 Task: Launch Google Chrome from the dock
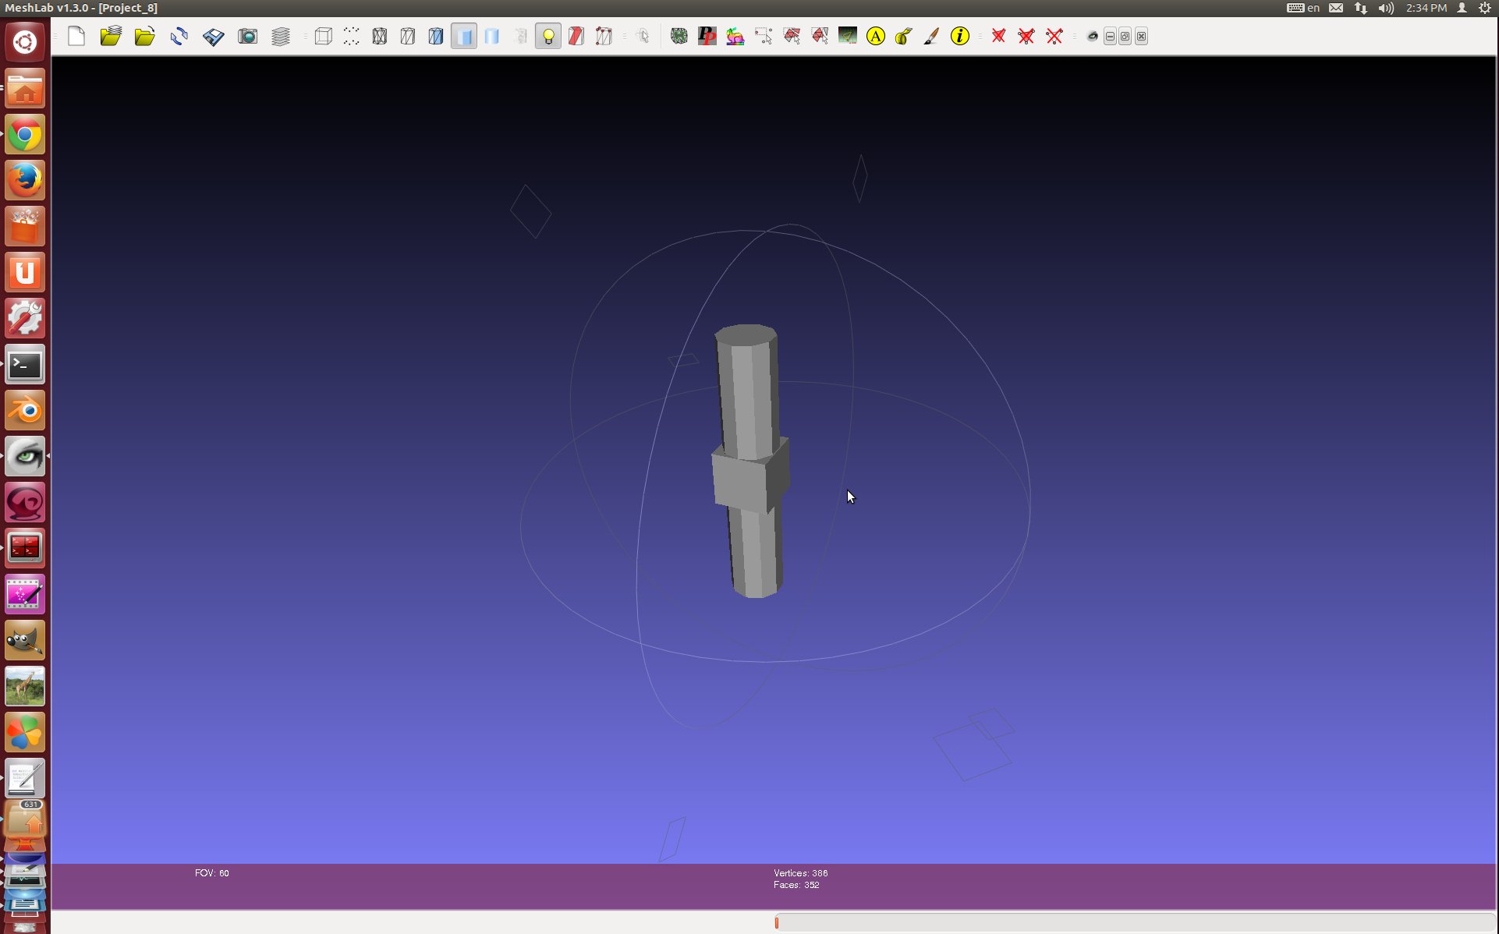point(25,135)
